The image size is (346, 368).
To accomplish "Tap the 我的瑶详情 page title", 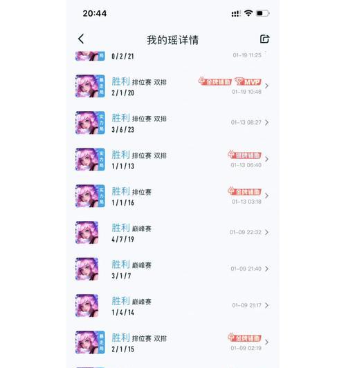I will click(172, 40).
